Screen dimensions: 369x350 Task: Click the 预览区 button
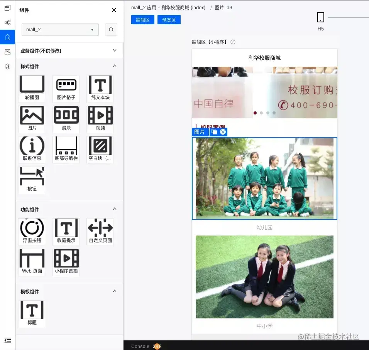coord(169,20)
